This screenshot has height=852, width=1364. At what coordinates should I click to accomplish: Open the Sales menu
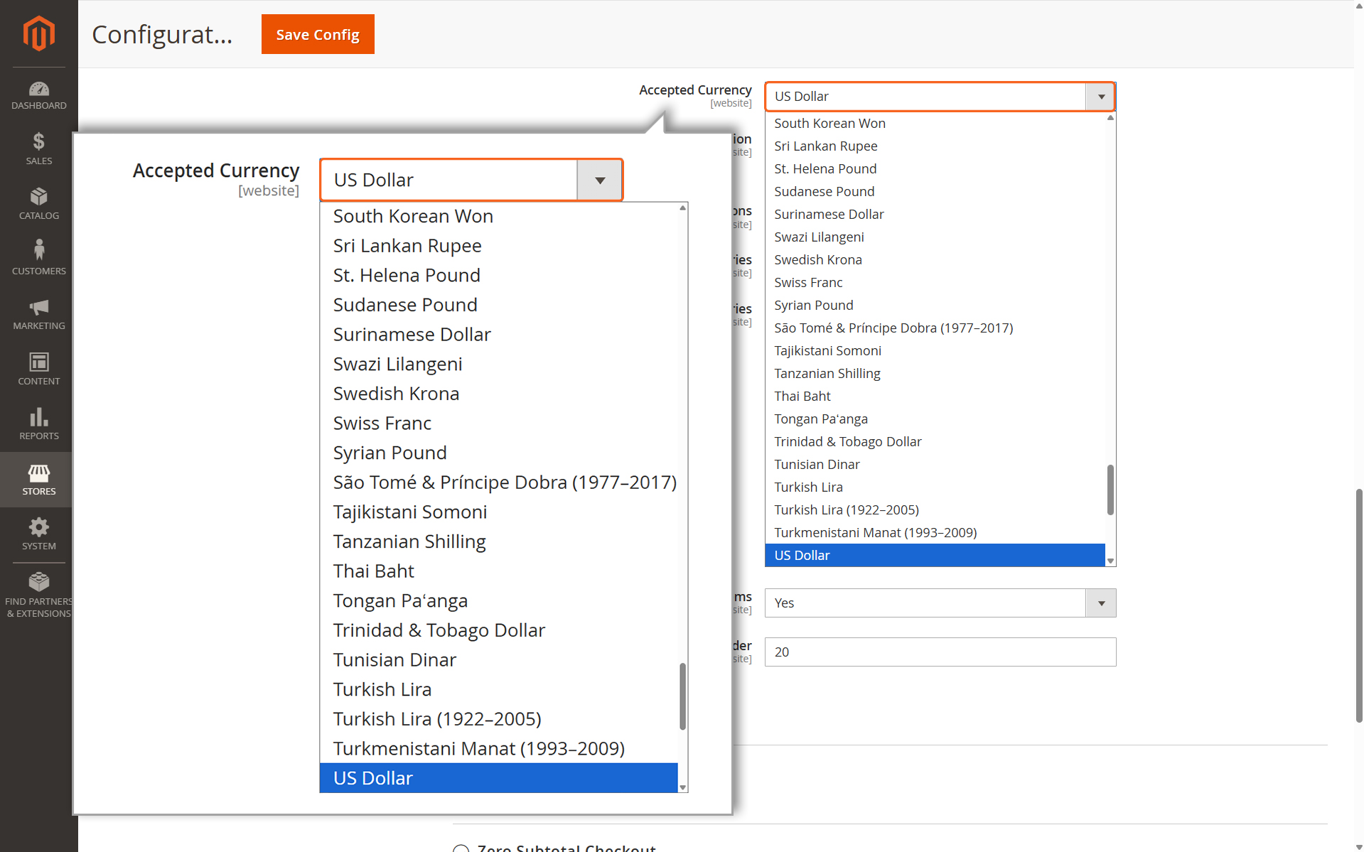tap(38, 149)
